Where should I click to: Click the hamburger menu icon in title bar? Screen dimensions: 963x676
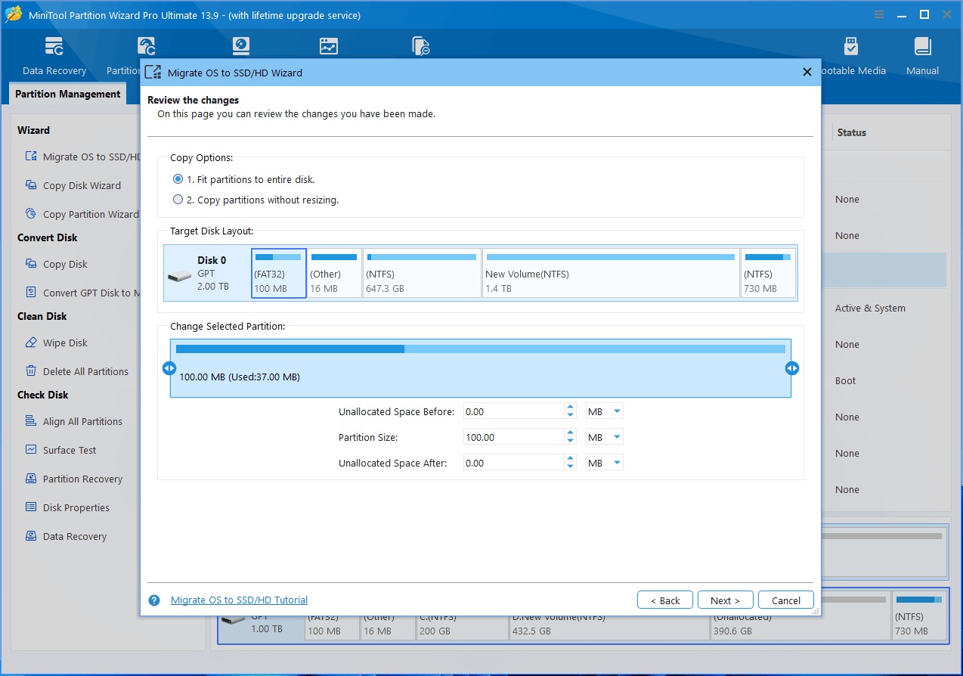point(880,15)
